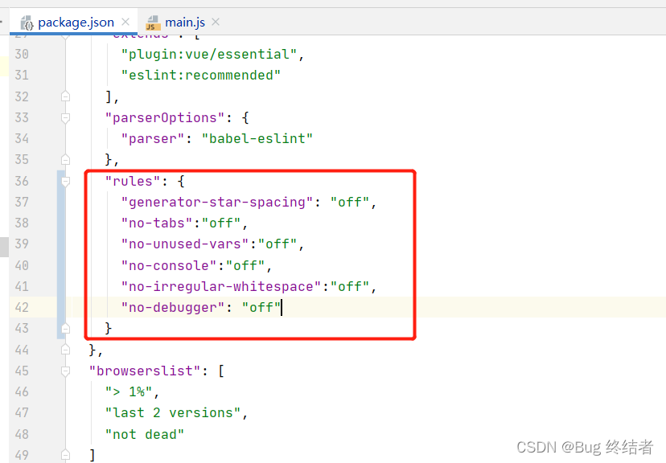Toggle fold marker at line 49
Screen dimensions: 666x463
click(x=65, y=455)
